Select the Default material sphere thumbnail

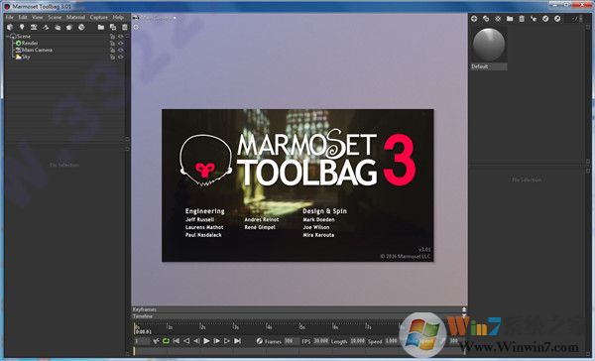489,45
